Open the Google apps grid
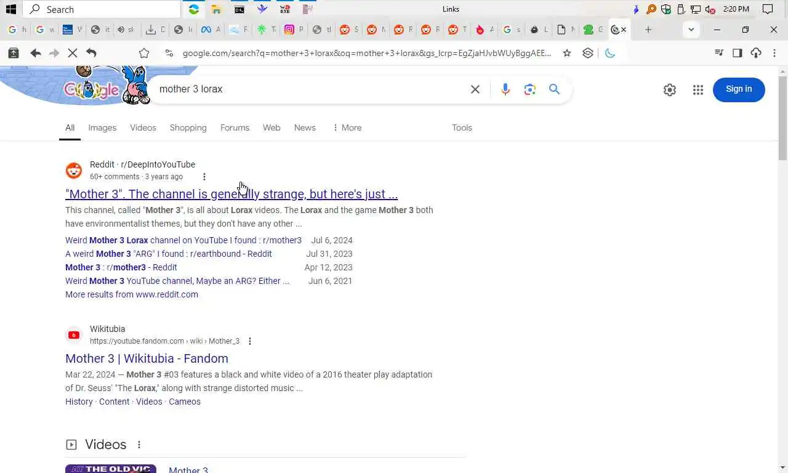 pyautogui.click(x=698, y=90)
